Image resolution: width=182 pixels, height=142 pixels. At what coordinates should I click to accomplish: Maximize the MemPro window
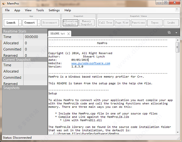(166, 2)
